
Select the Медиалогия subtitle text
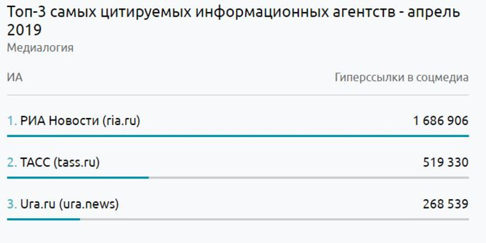click(40, 48)
